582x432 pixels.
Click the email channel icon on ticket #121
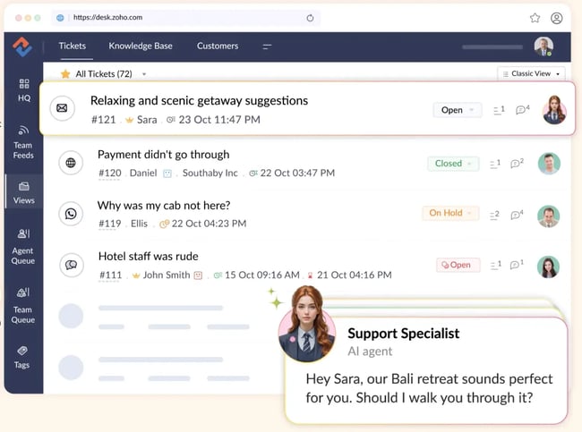(62, 108)
